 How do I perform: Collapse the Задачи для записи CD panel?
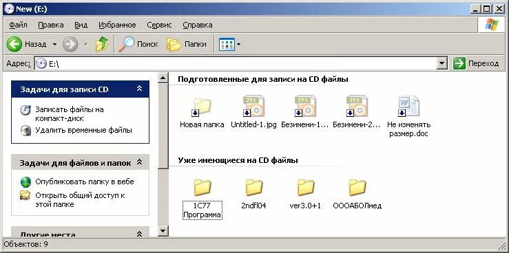click(x=139, y=88)
